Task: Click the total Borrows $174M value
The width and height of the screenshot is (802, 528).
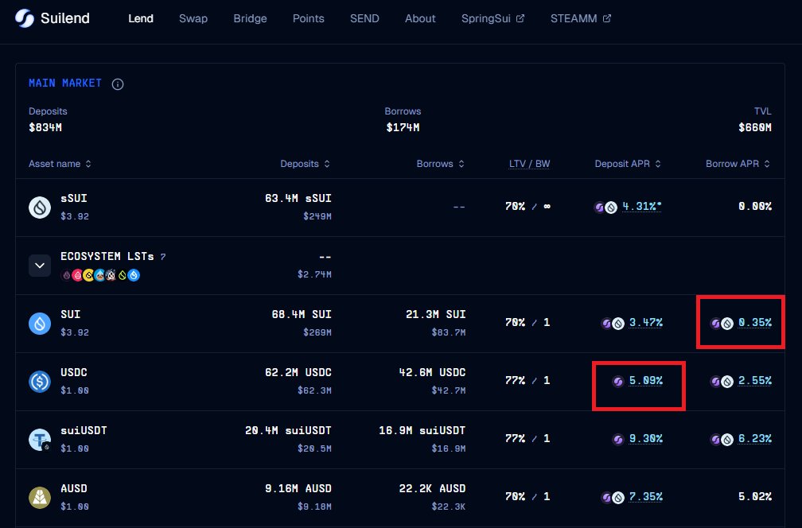Action: point(403,127)
